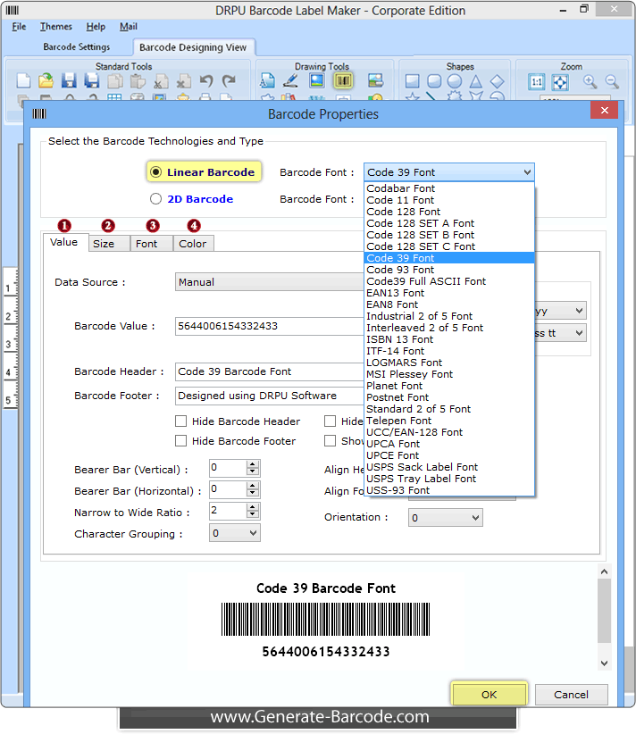
Task: Select the Rounded rectangle shape
Action: pos(434,81)
